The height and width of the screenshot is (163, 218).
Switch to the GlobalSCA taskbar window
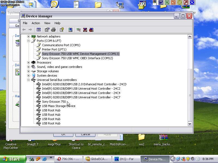tap(97, 159)
